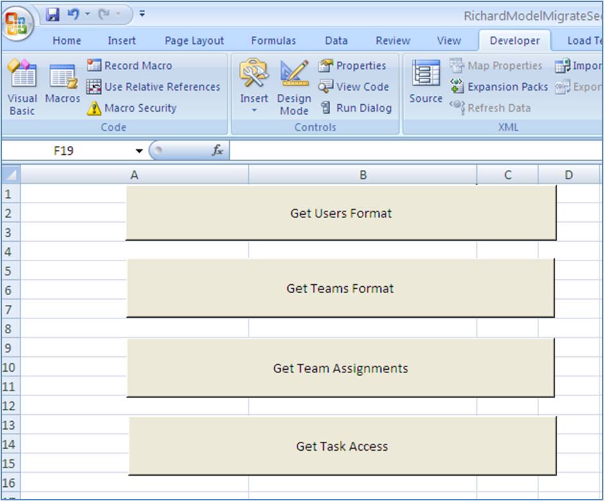
Task: Open the Office Button menu
Action: pos(18,24)
